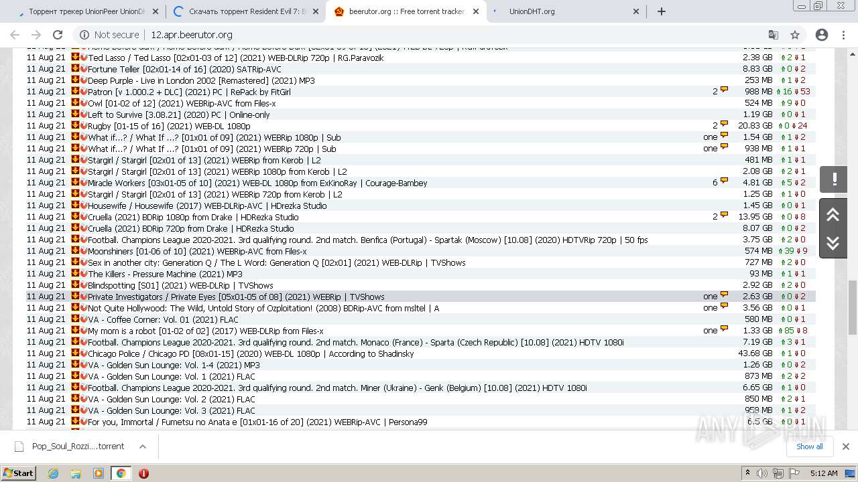
Task: Click the address bar URL
Action: coord(191,35)
